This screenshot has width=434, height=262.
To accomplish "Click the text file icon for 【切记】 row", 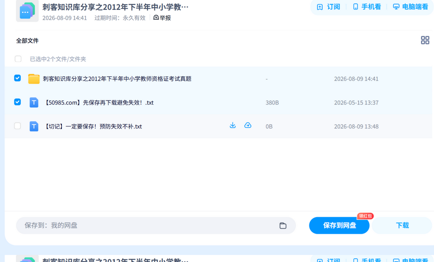I will [34, 127].
